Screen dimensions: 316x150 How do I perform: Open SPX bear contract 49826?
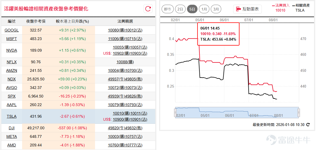click(x=134, y=96)
